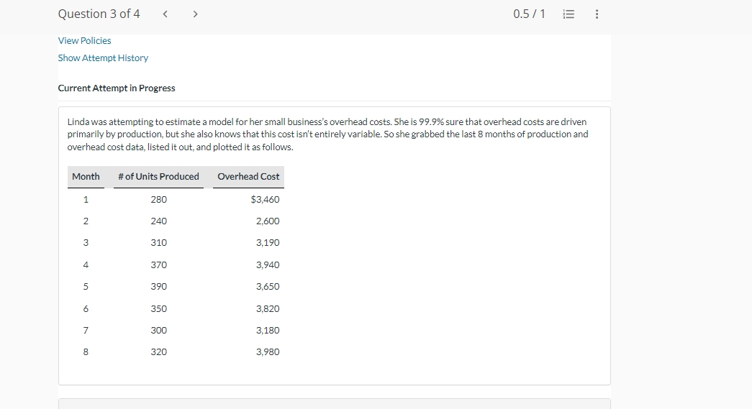Viewport: 752px width, 409px height.
Task: Select overhead cost 2,600
Action: click(x=268, y=221)
